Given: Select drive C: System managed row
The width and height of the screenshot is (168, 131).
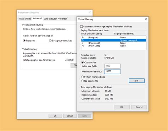Looking at the screenshot, I should pos(113,40).
